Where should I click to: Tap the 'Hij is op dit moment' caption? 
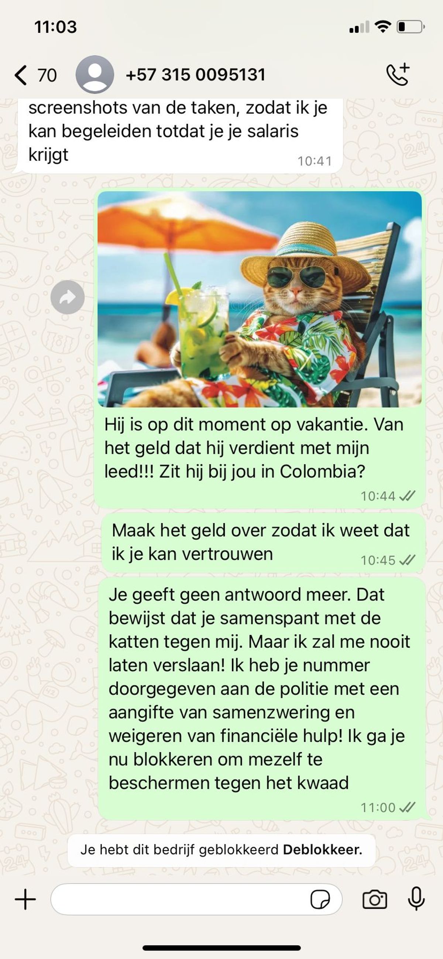[254, 448]
